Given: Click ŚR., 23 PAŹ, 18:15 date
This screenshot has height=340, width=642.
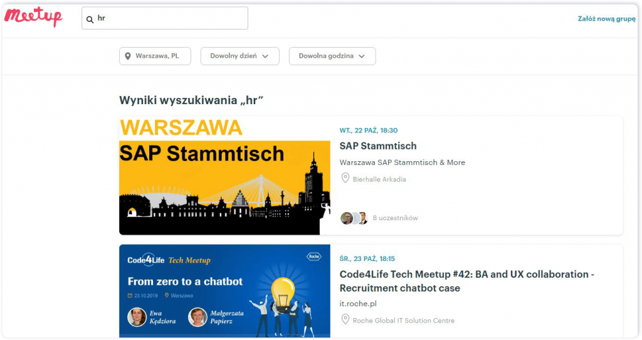Looking at the screenshot, I should coord(367,259).
